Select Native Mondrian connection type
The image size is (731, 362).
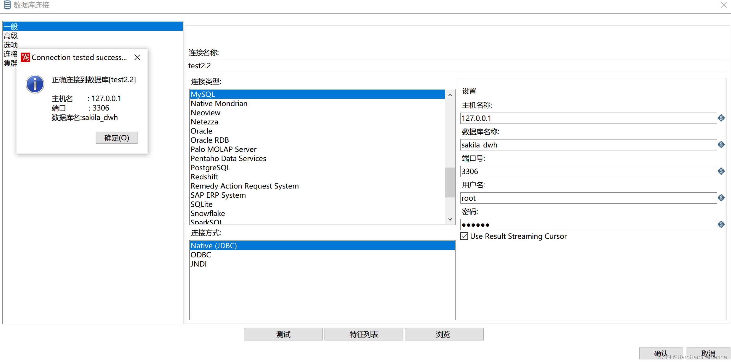click(x=317, y=103)
